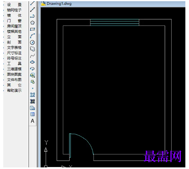
Task: Select the Point tool
Action: pos(32,88)
